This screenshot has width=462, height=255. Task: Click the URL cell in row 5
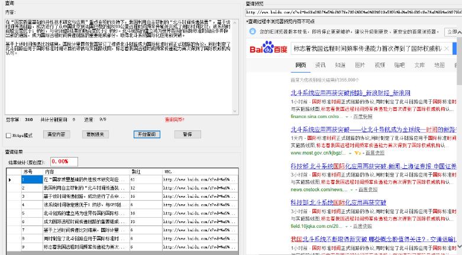[x=200, y=213]
